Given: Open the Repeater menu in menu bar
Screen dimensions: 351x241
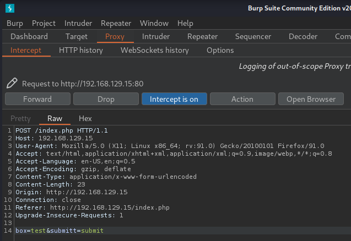Looking at the screenshot, I should [x=116, y=23].
